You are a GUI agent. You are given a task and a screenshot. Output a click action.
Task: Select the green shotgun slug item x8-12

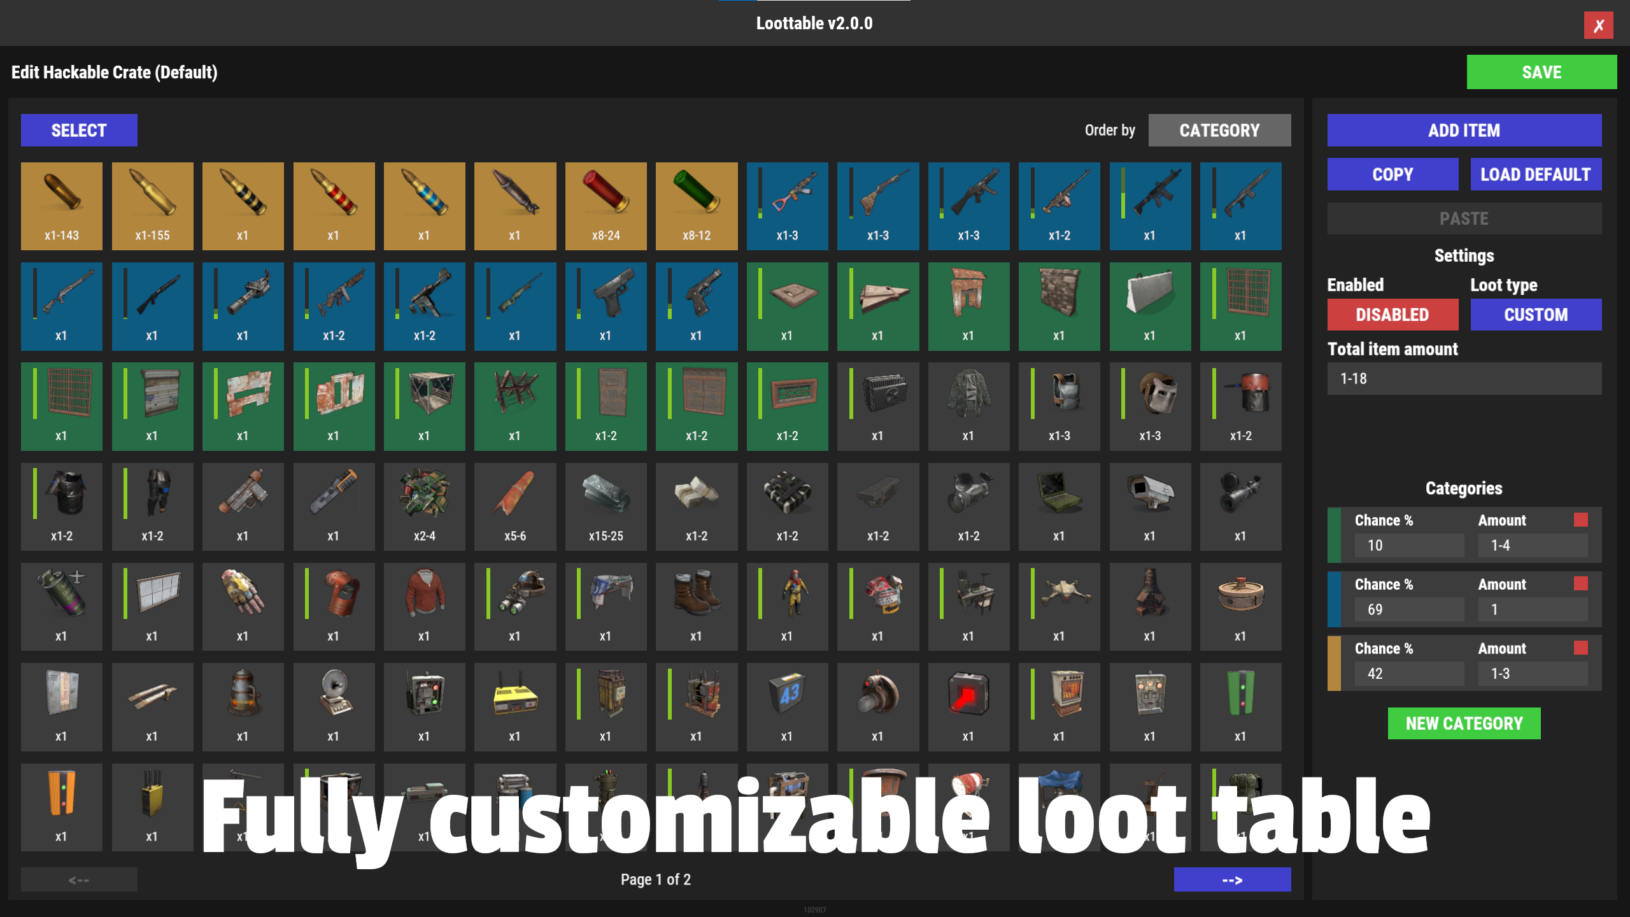coord(696,205)
